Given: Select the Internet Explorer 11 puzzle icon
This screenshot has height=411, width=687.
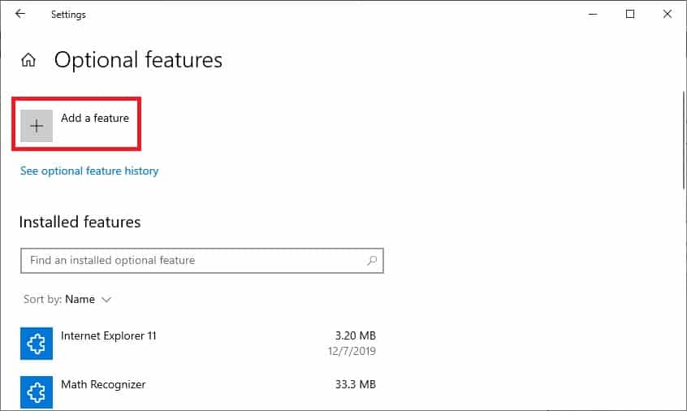Looking at the screenshot, I should [x=37, y=344].
